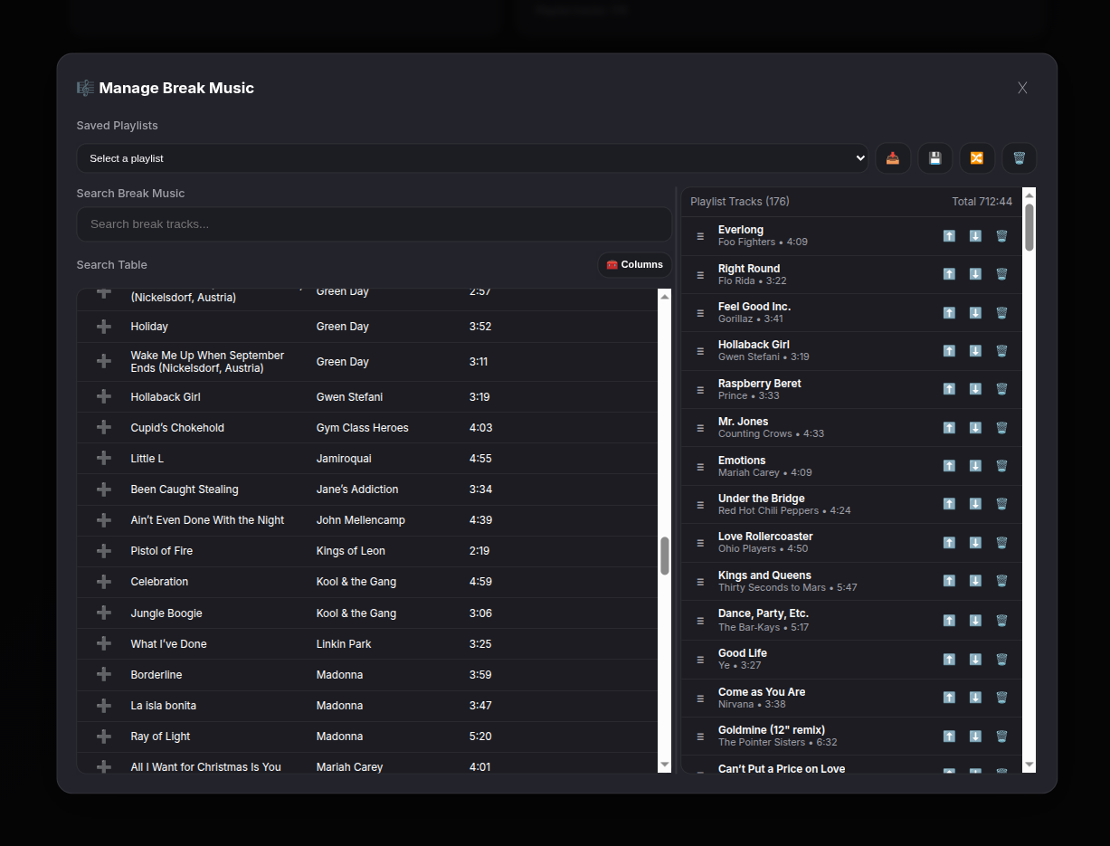Add Wake Me Up When September Ends
The image size is (1110, 846).
[104, 361]
